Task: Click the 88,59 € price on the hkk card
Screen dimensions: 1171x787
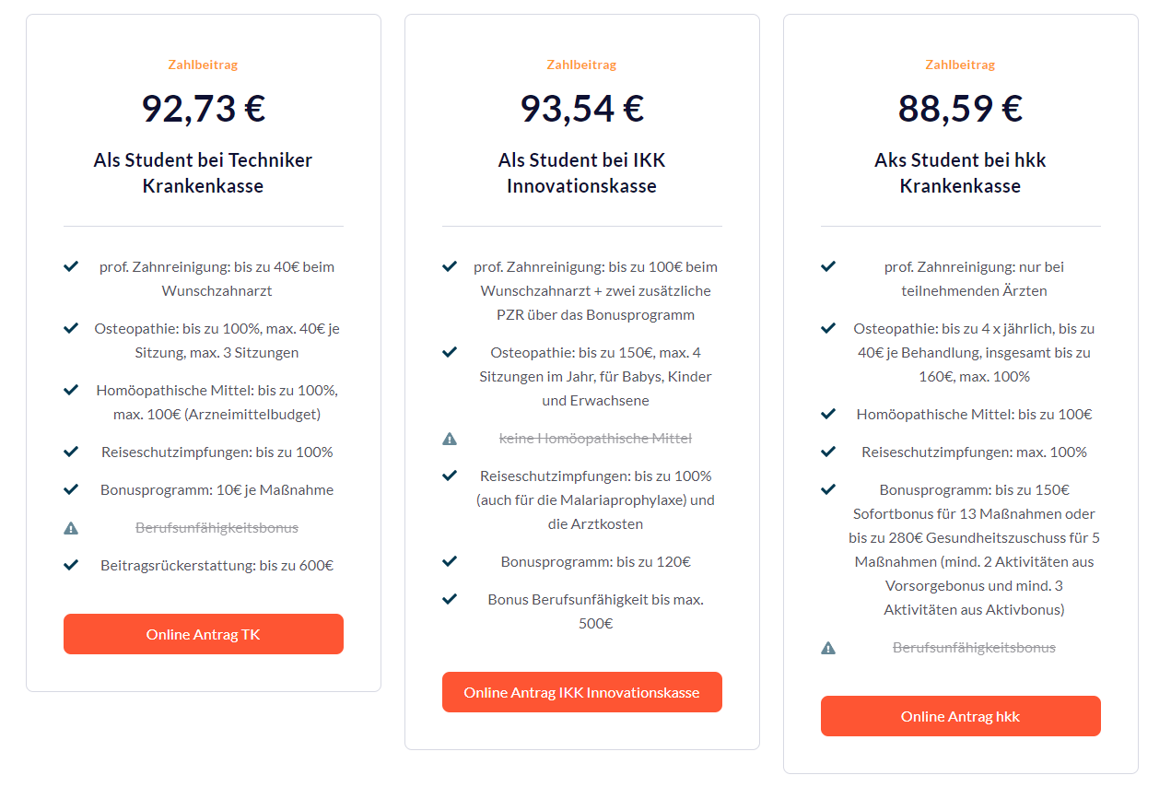Action: [960, 108]
